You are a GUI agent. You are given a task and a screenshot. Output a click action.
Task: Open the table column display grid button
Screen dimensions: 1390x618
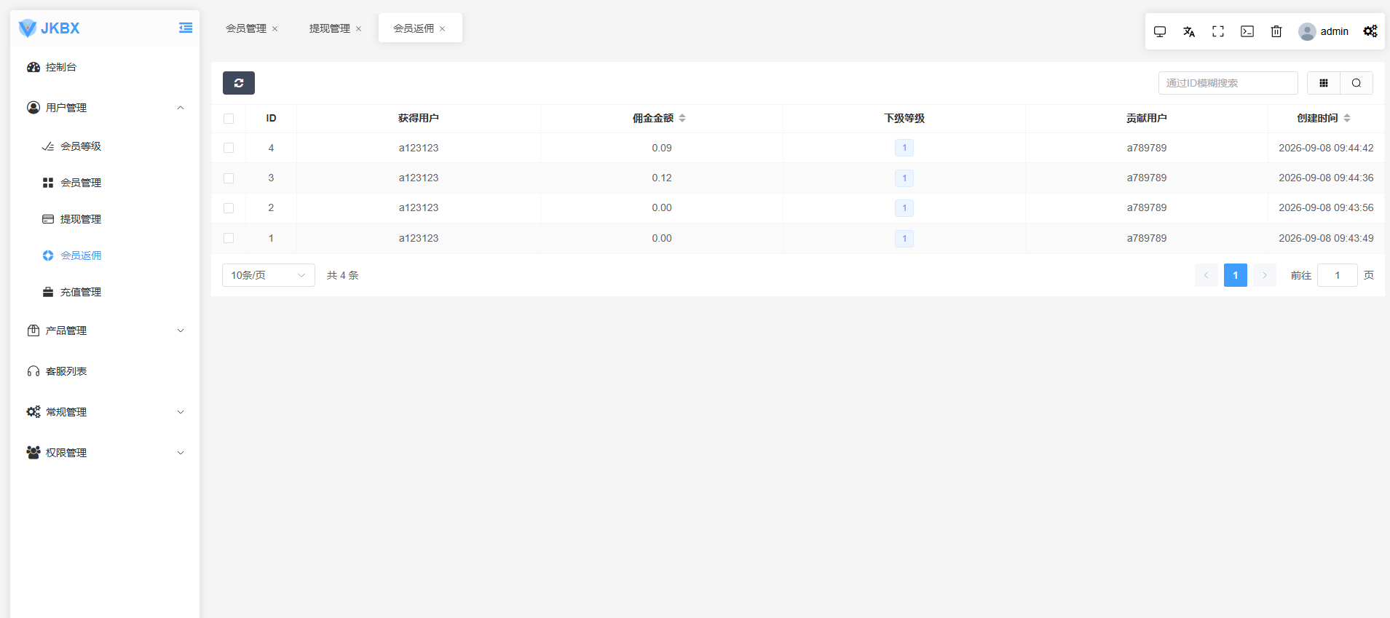(1324, 83)
